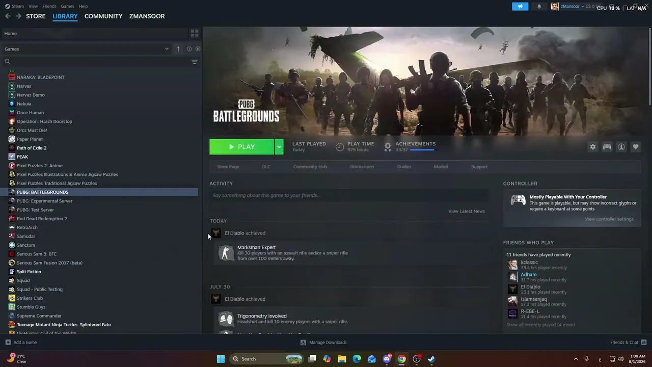Open the Help menu
Screen dimensions: 652x367
[x=83, y=6]
